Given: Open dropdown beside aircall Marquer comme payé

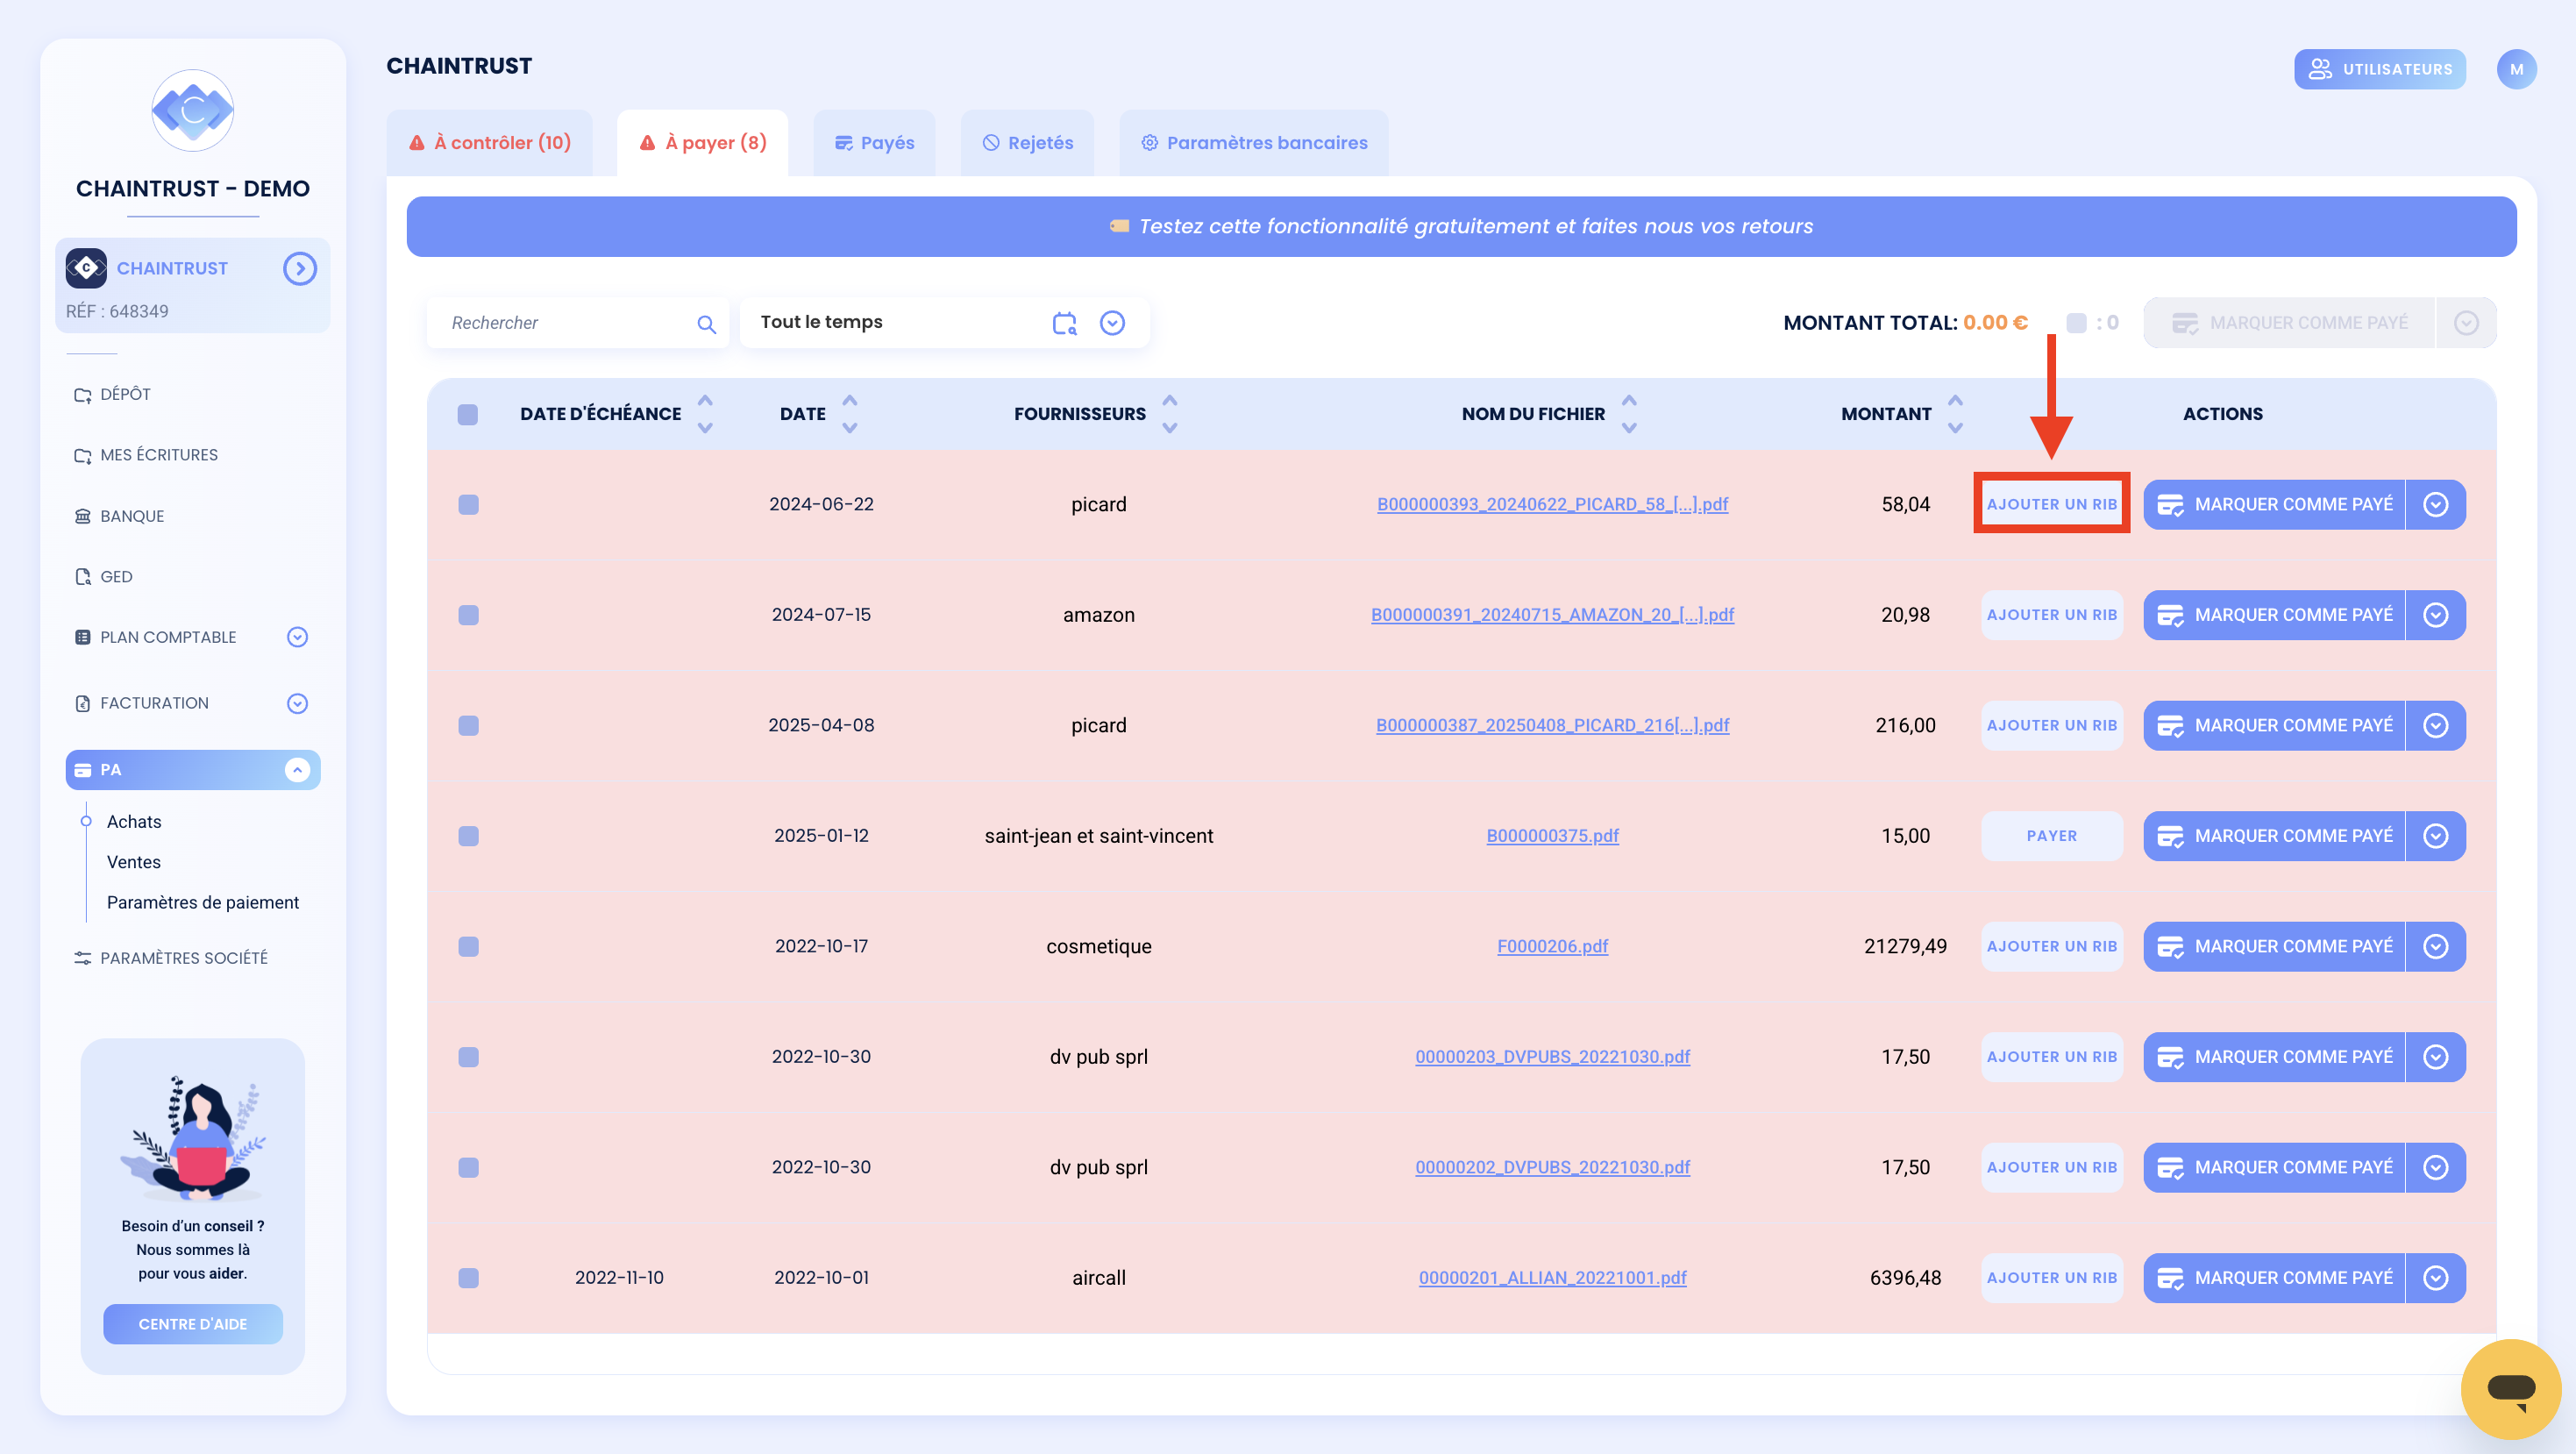Looking at the screenshot, I should click(x=2436, y=1278).
